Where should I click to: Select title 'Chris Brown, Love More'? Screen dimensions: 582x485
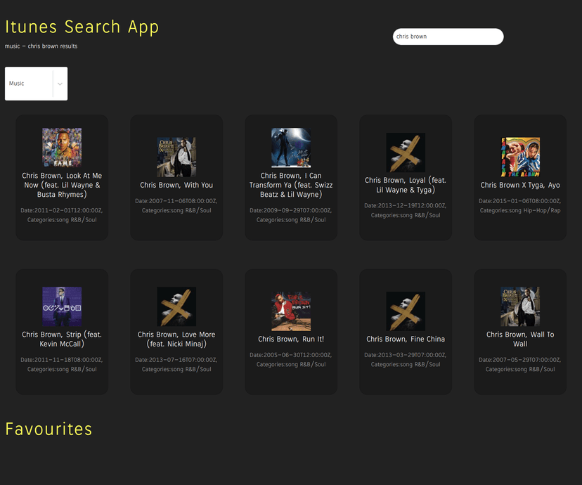[176, 339]
